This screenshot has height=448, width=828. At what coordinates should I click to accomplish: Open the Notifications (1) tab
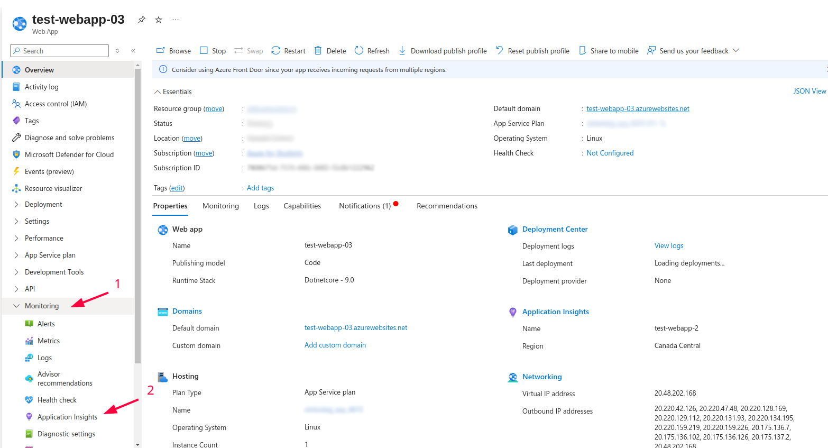point(365,206)
